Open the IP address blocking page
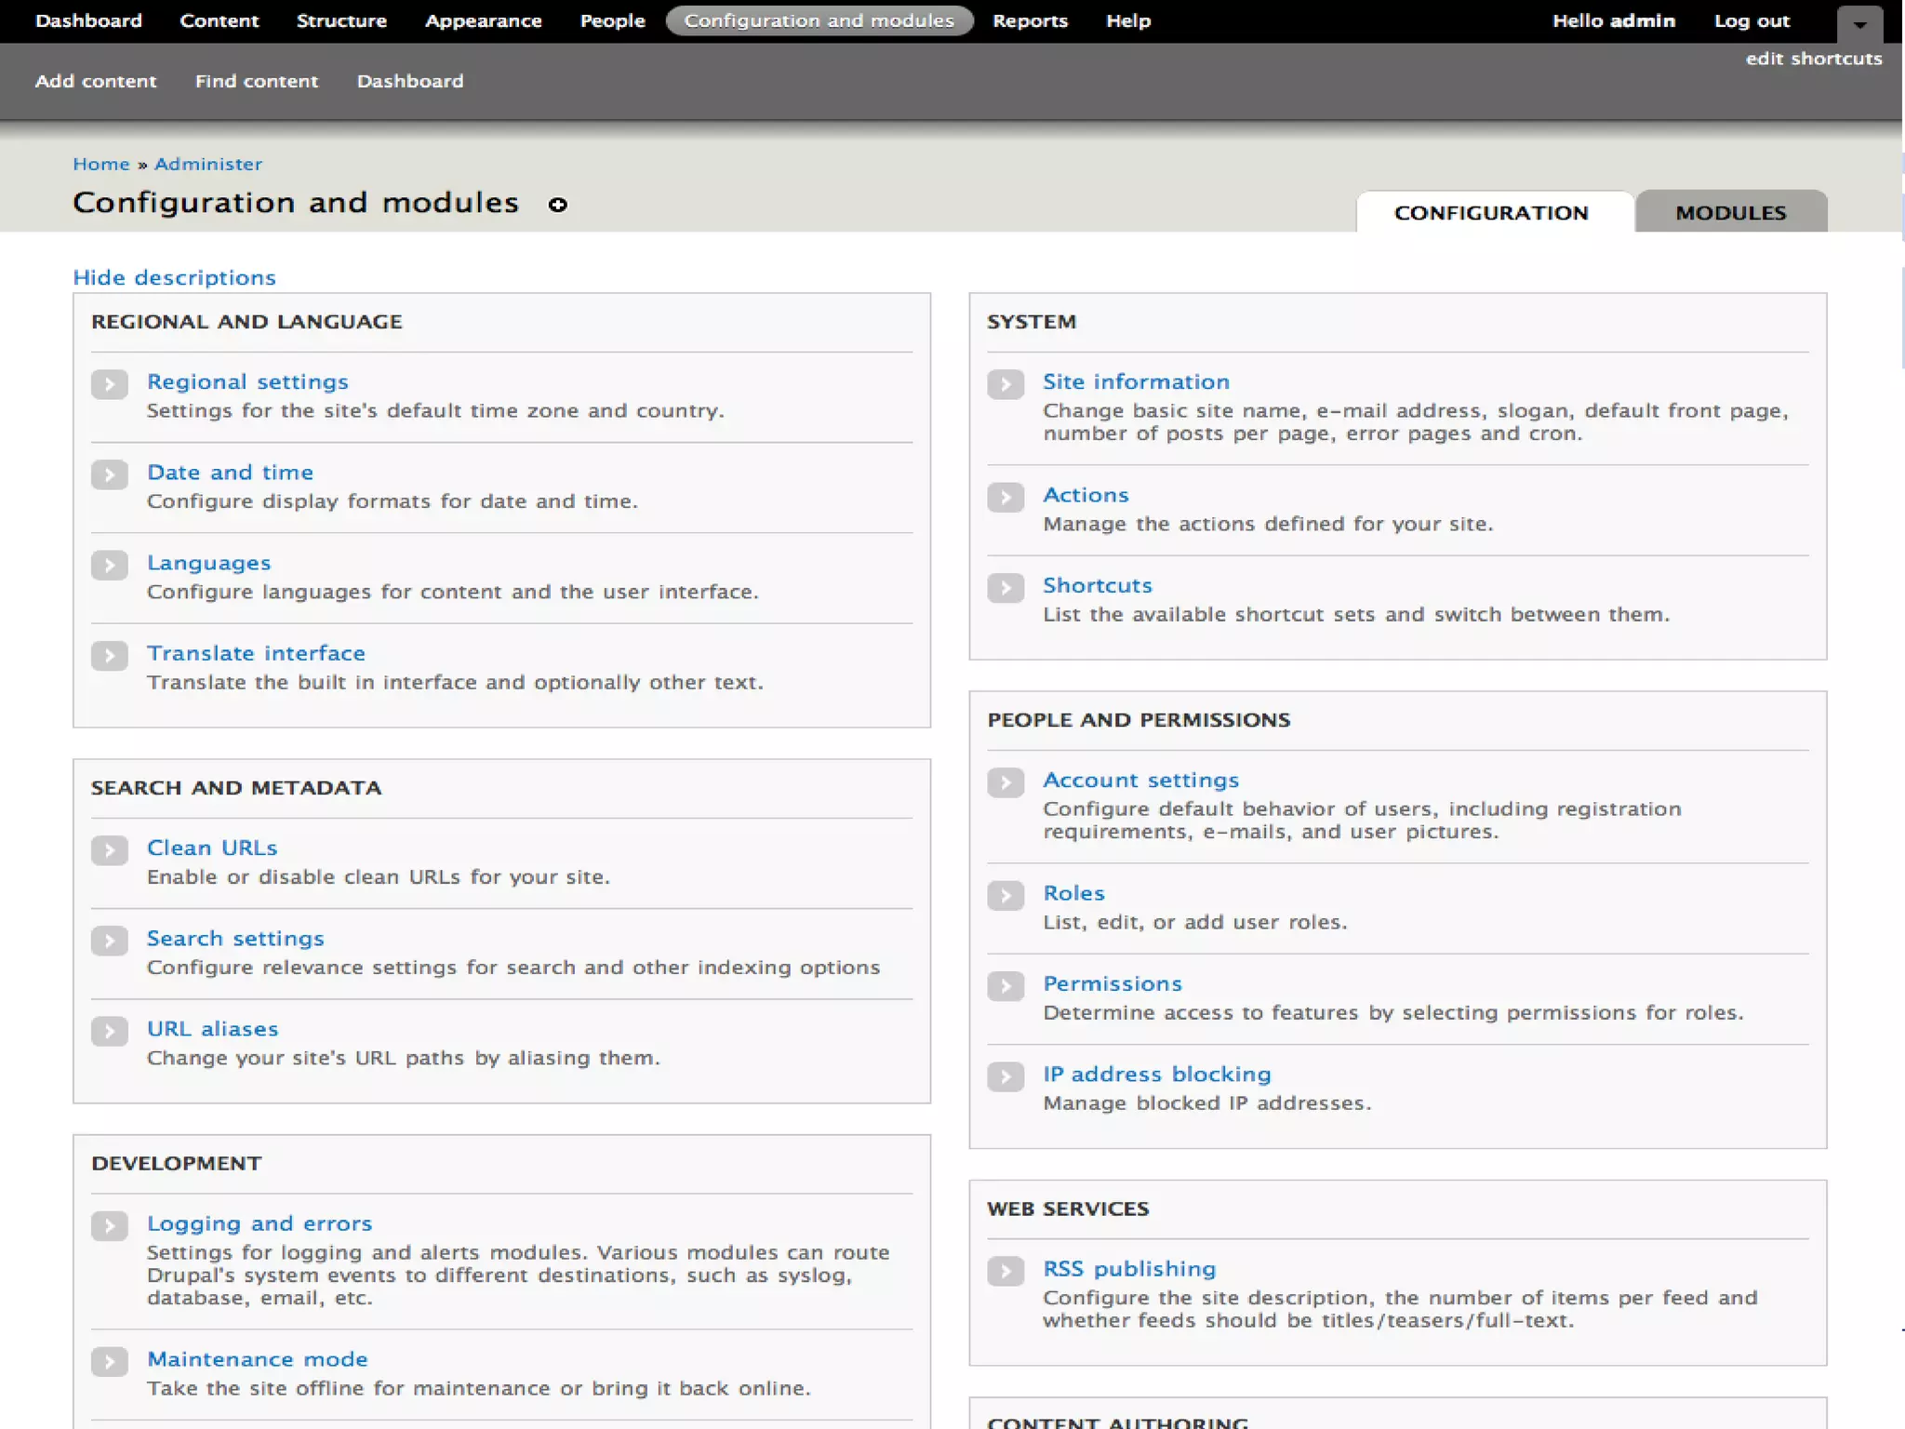 pyautogui.click(x=1156, y=1074)
